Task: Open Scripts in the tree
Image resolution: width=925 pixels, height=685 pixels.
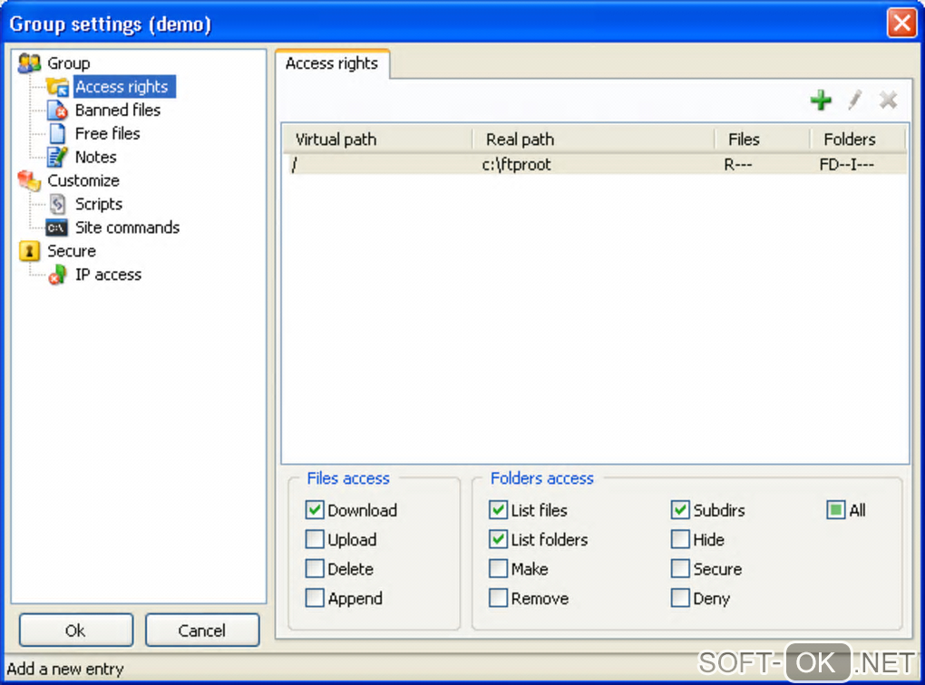Action: (99, 204)
